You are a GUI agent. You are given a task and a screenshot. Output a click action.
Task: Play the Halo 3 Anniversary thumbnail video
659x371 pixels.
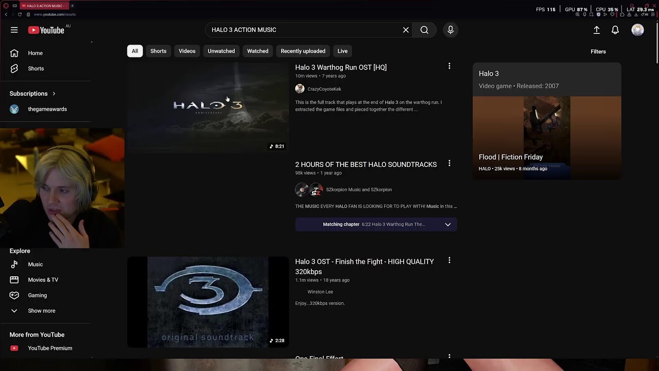[208, 107]
